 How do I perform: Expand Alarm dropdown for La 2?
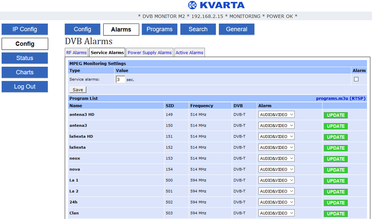coord(276,191)
